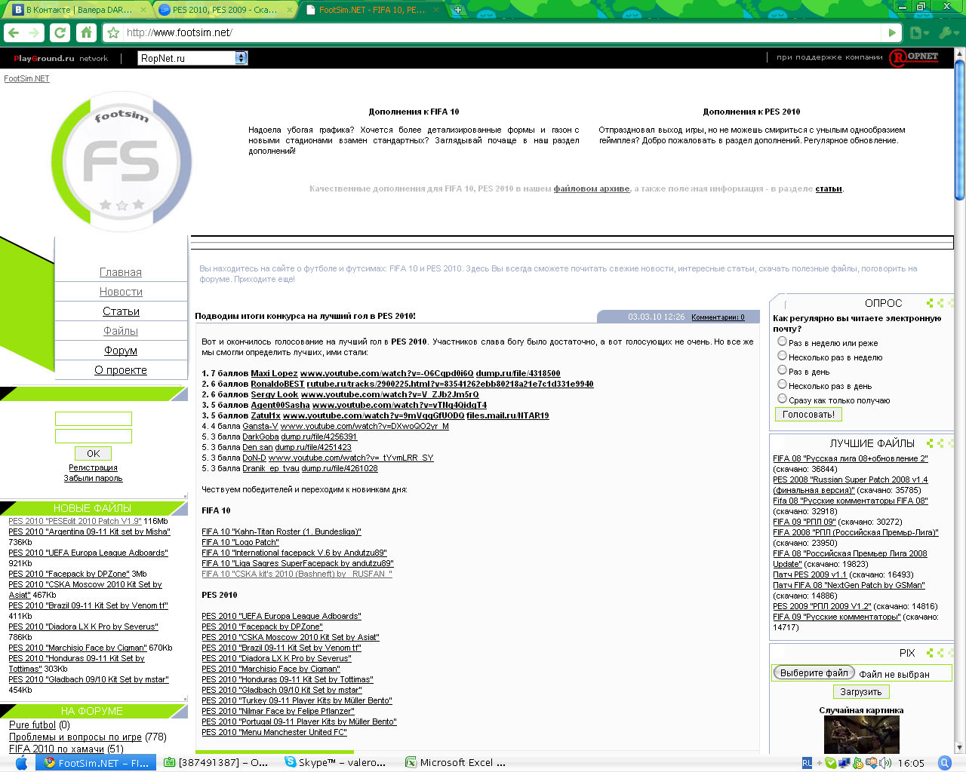
Task: Click the FS footsim site logo
Action: tap(122, 161)
